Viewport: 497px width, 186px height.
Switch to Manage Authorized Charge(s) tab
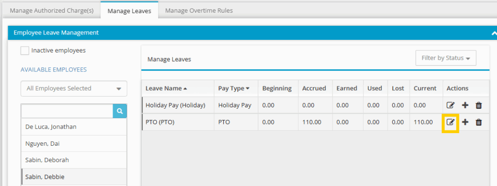(x=51, y=11)
